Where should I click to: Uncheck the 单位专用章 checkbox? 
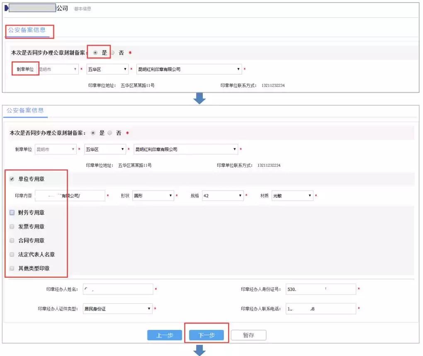(x=12, y=179)
